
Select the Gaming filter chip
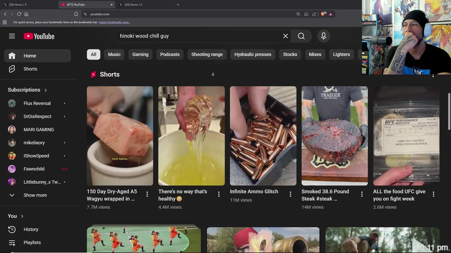point(140,54)
